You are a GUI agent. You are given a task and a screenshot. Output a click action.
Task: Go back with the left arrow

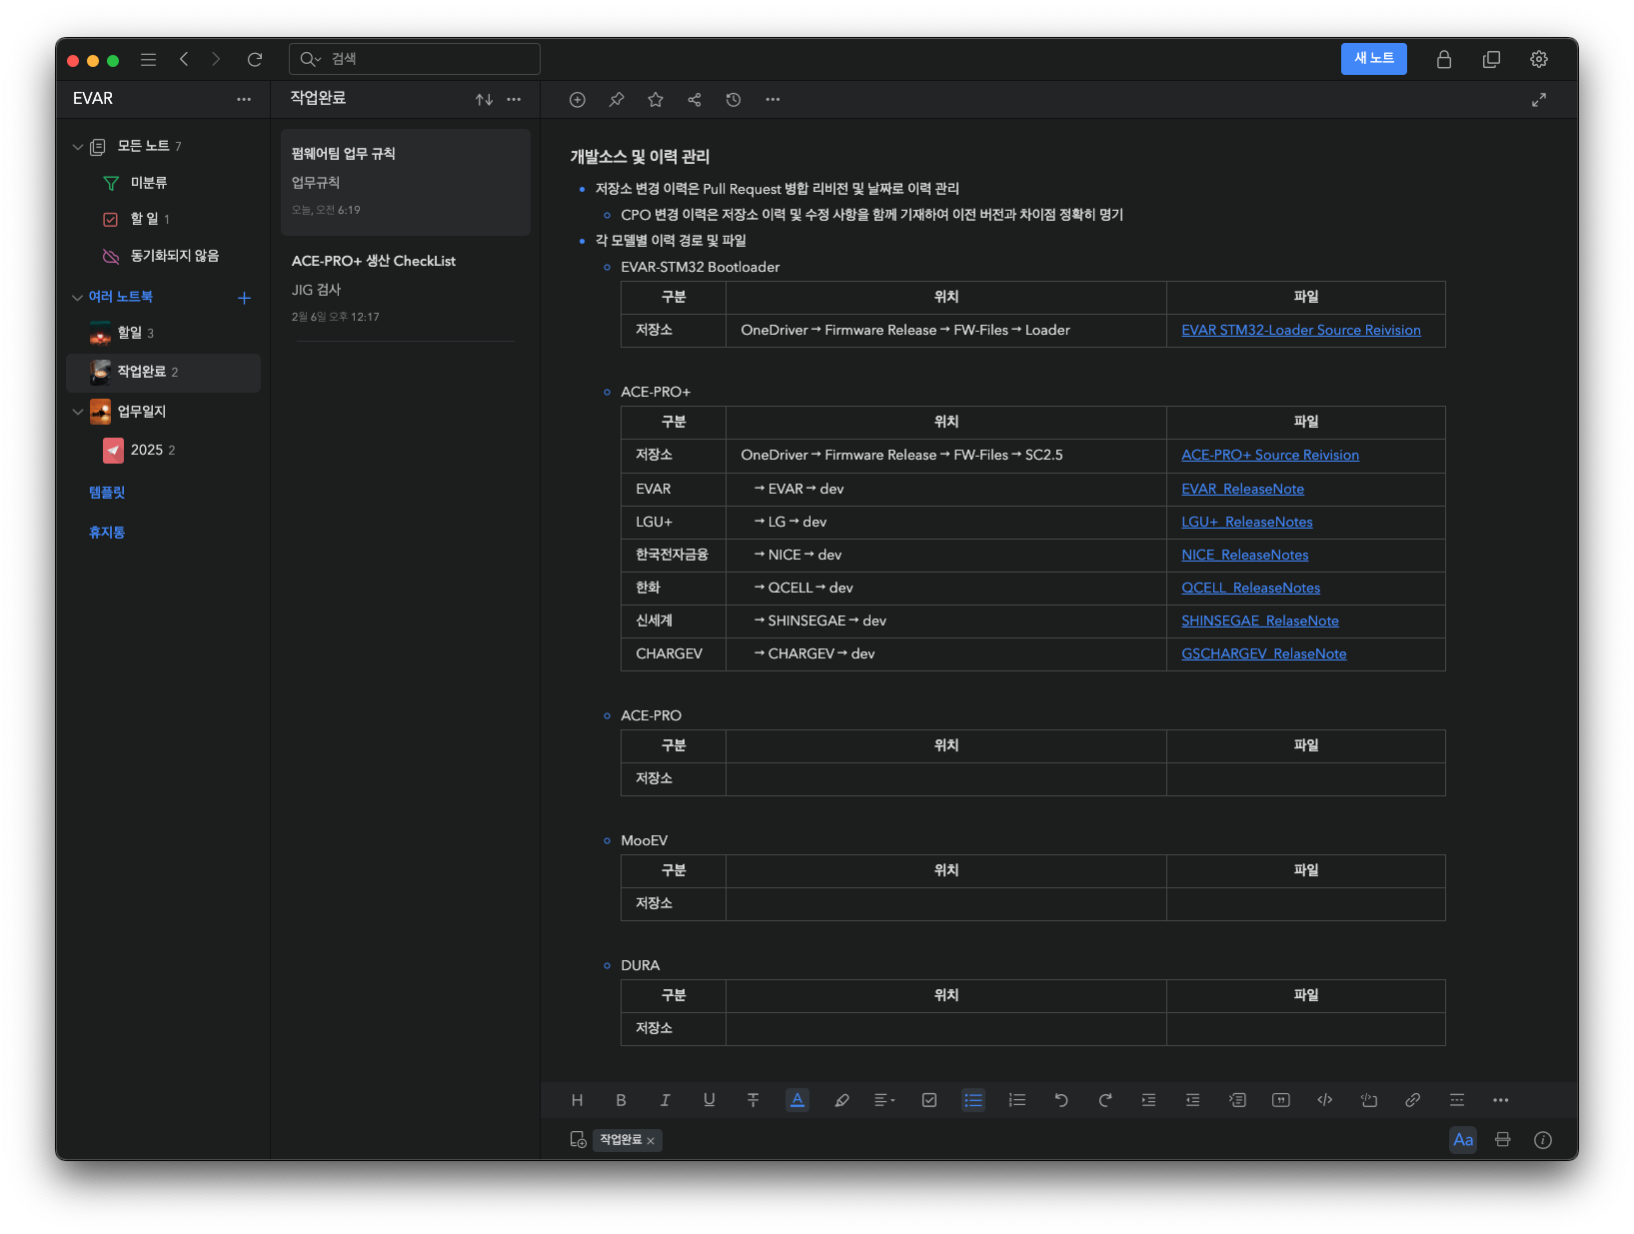[x=184, y=60]
